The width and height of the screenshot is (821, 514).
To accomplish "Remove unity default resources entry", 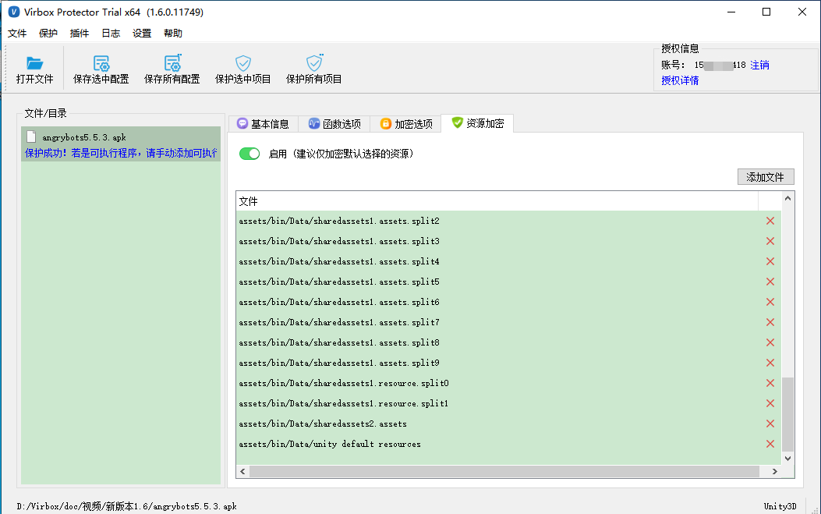I will tap(770, 444).
